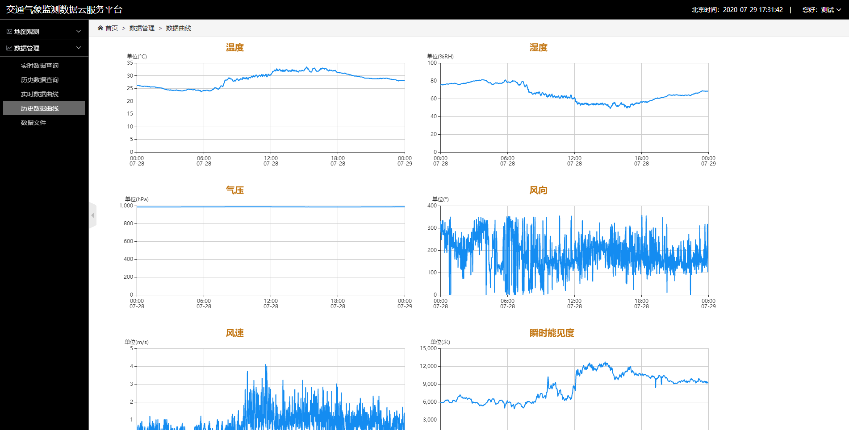The width and height of the screenshot is (849, 430).
Task: Click the Beijing time display in header
Action: tap(737, 10)
